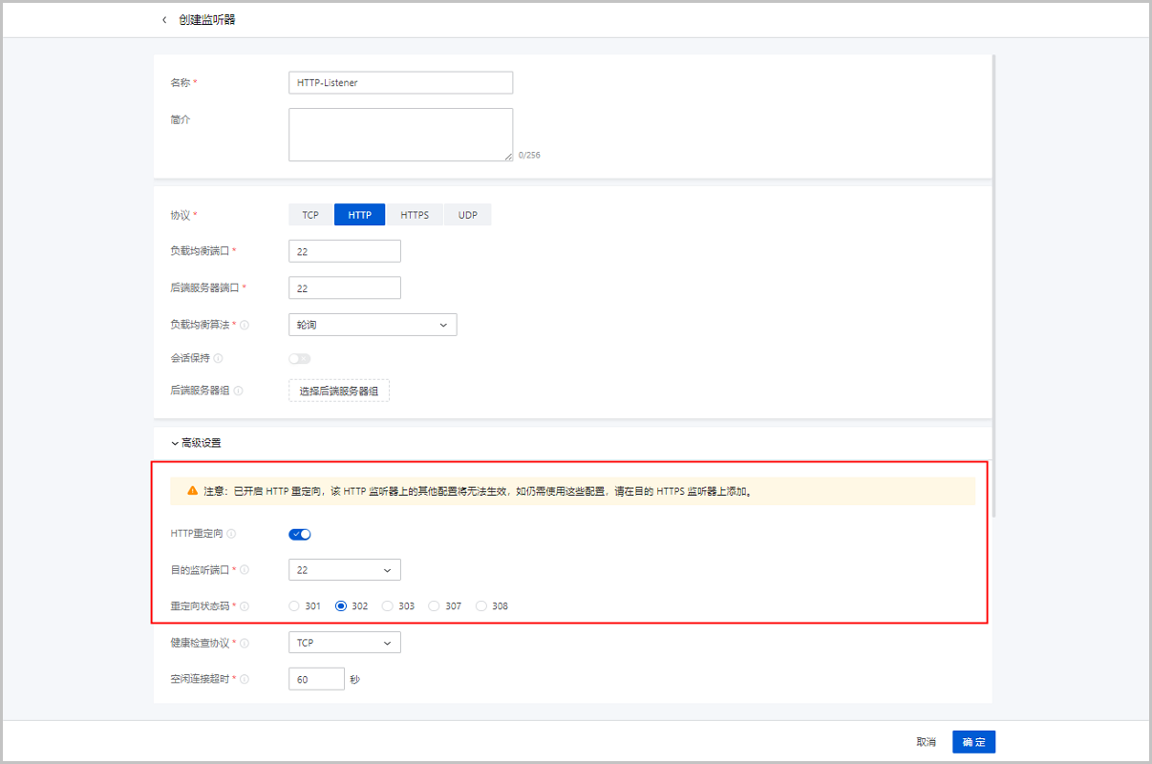Click the 确定 button

[x=973, y=742]
